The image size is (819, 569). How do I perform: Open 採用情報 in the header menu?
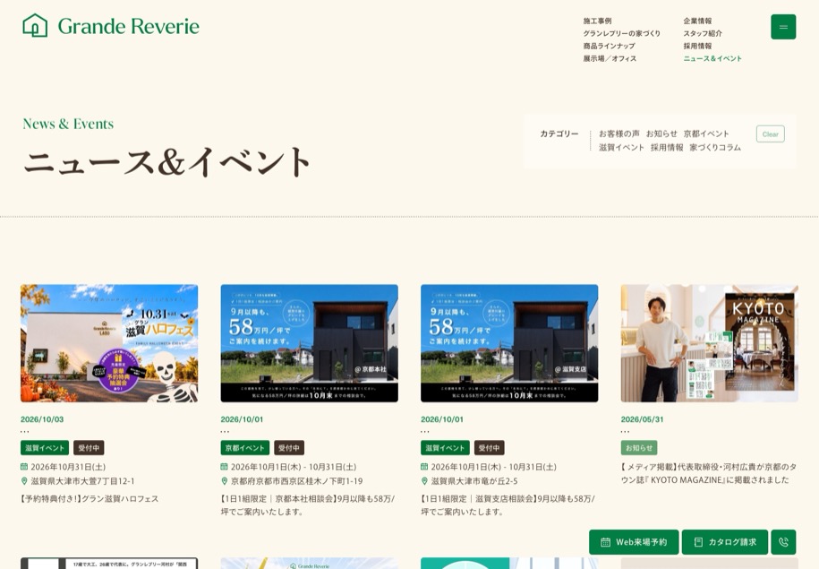(x=697, y=46)
